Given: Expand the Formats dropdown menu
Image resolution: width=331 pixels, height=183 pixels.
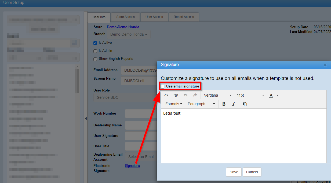Looking at the screenshot, I should [173, 104].
